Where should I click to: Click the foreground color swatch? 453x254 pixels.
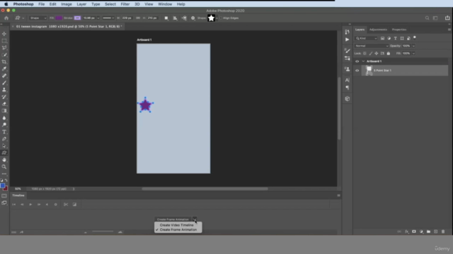pos(3,186)
